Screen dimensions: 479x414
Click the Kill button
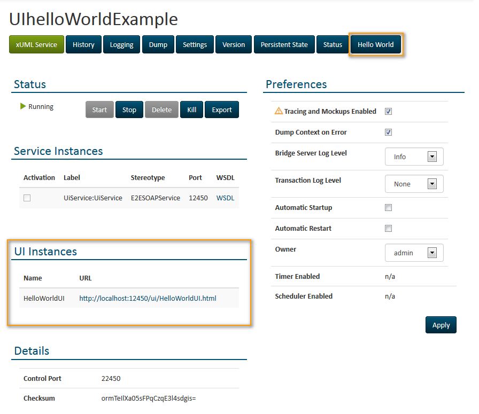[191, 110]
